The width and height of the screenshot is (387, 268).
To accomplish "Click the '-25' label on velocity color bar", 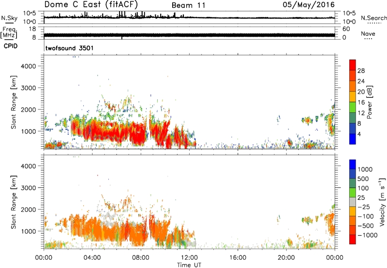I will point(363,207).
